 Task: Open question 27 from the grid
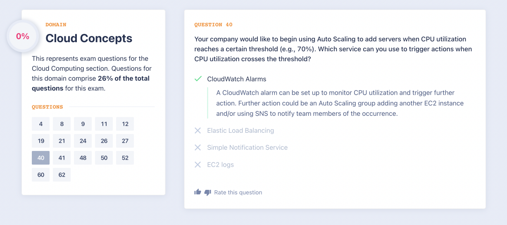(x=125, y=141)
